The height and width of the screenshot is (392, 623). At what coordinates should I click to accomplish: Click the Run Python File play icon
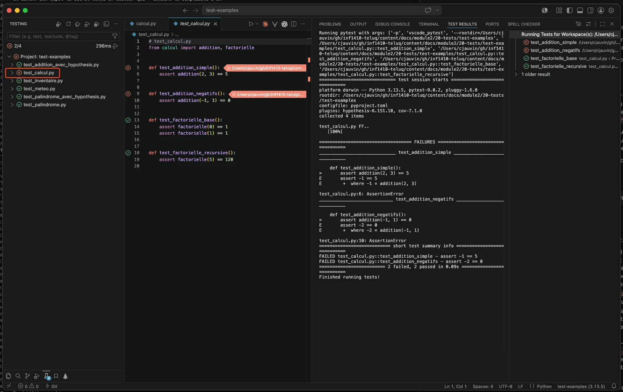pos(251,24)
